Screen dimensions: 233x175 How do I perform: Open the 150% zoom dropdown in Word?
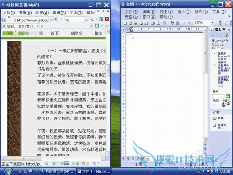[x=212, y=23]
